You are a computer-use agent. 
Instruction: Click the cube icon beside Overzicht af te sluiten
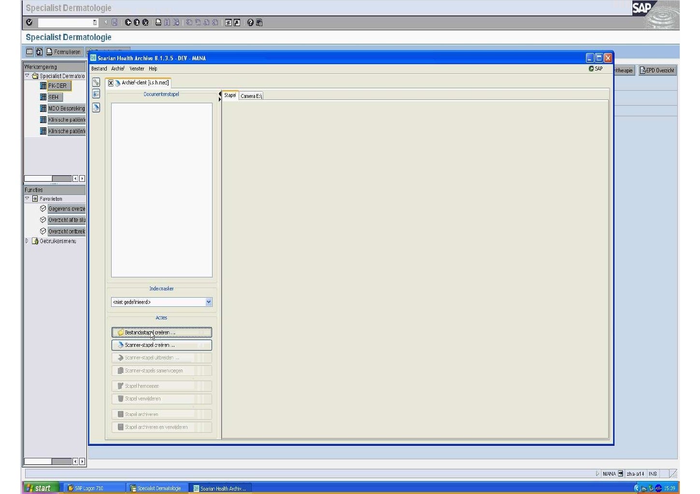43,220
